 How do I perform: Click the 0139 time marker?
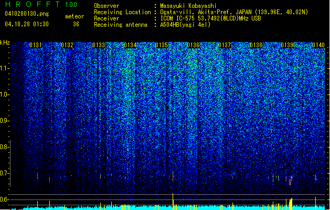tap(288, 45)
